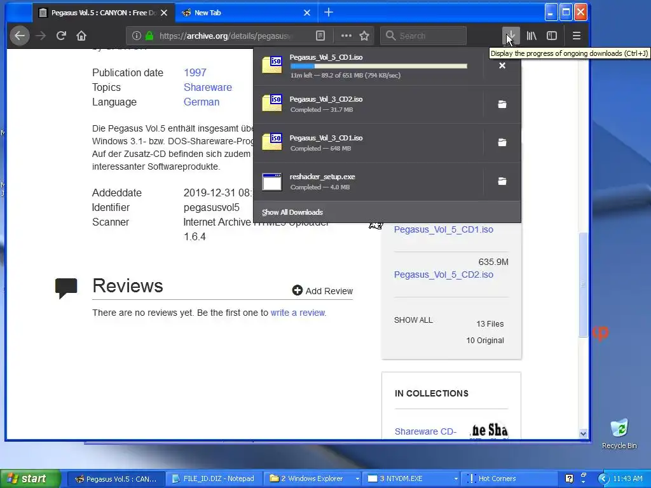
Task: Switch to the Pegasus Vol.5 tab
Action: (x=102, y=13)
